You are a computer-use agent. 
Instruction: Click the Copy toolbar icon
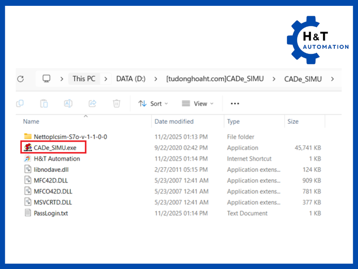[20, 104]
